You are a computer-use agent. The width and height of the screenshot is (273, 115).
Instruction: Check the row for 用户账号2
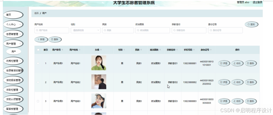pos(38,82)
